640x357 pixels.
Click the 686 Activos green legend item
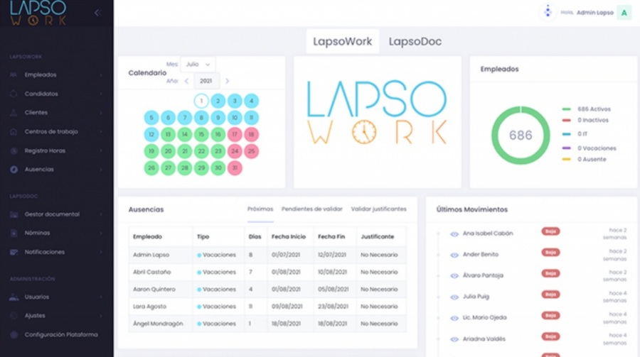(x=587, y=109)
